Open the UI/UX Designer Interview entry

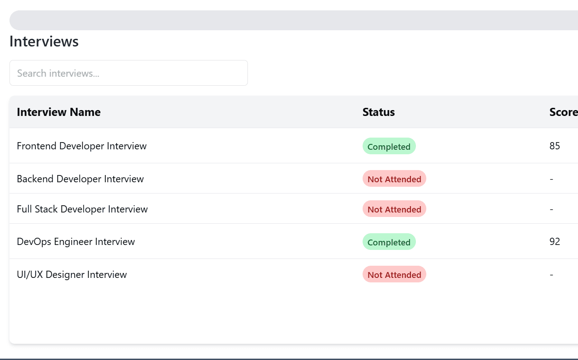click(x=72, y=275)
